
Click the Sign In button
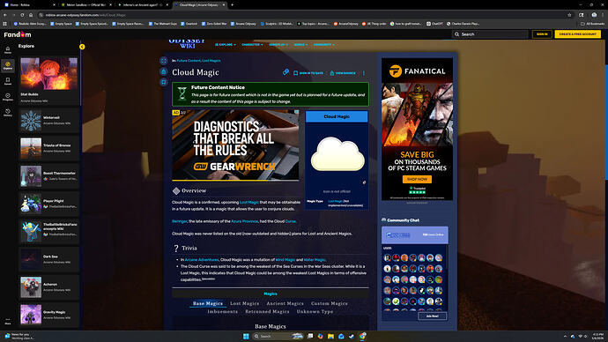[542, 34]
